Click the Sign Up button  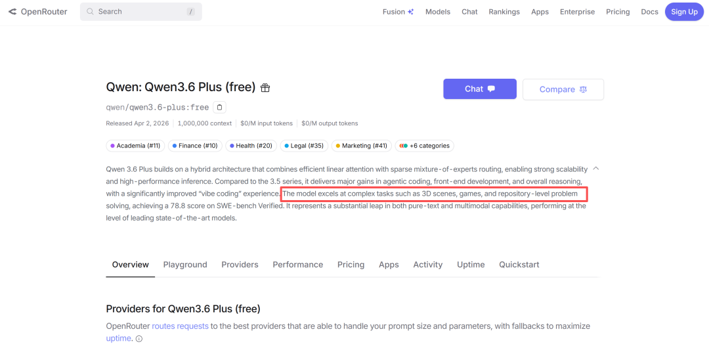684,12
